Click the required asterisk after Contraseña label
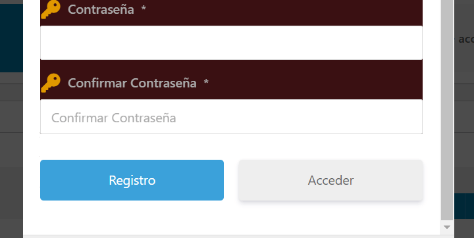 144,8
